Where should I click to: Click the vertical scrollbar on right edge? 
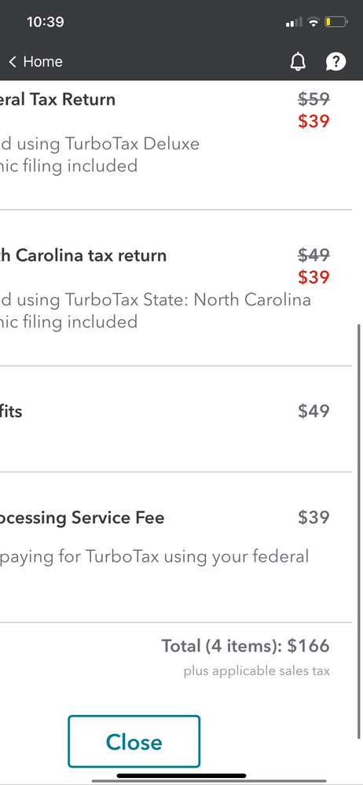358,531
